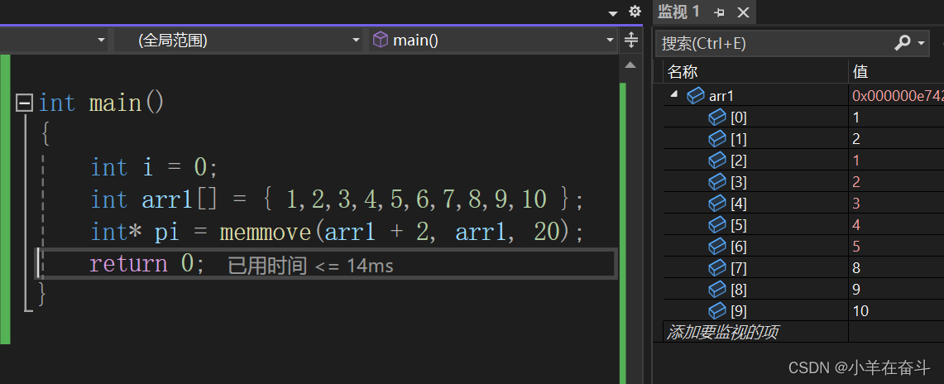Viewport: 944px width, 384px height.
Task: Click the cube icon of element [5]
Action: click(x=717, y=225)
